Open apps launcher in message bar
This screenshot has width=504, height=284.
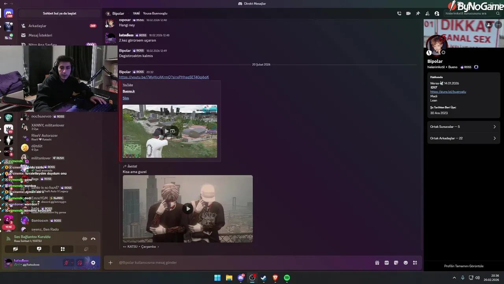pos(415,263)
